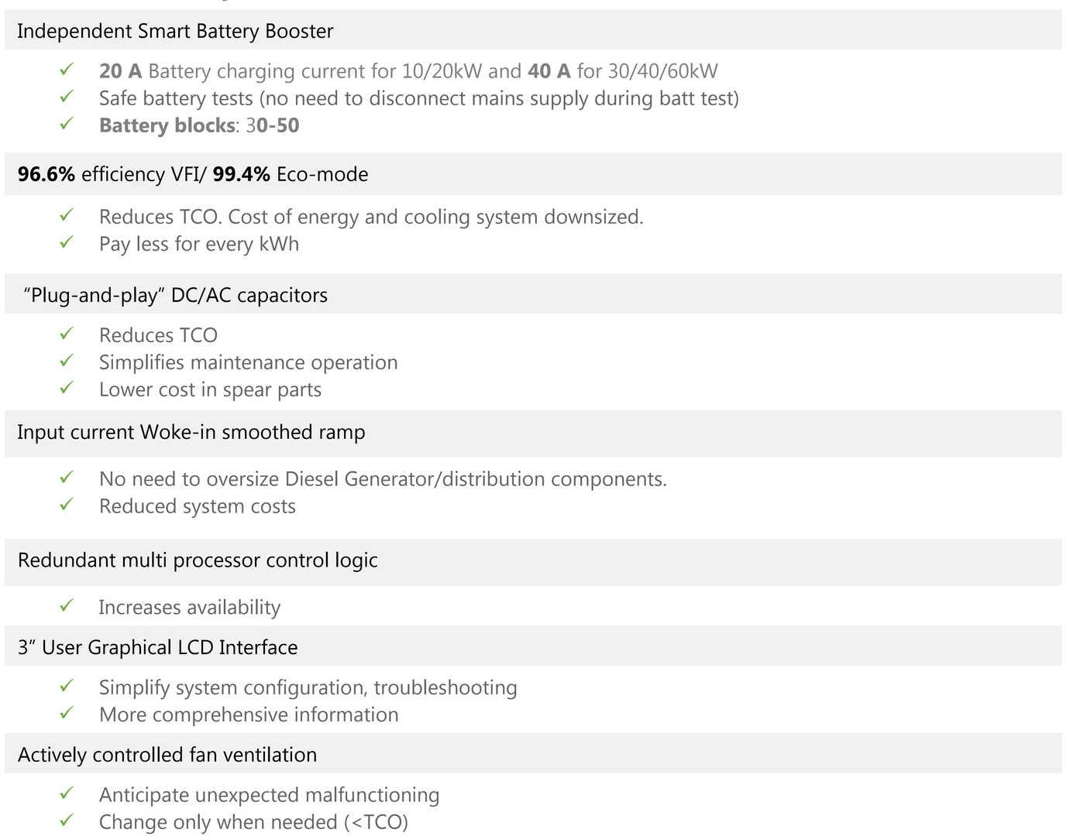The height and width of the screenshot is (836, 1073).
Task: Click the checkmark next to "Lower cost in spear parts"
Action: pyautogui.click(x=67, y=388)
